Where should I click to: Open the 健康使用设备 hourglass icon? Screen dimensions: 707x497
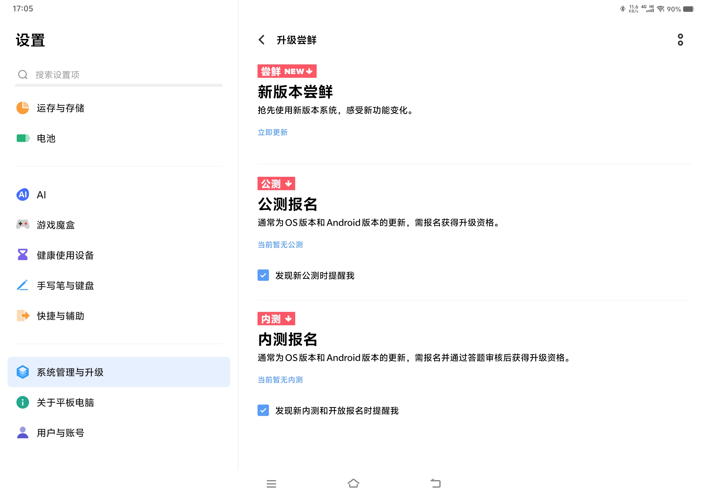point(23,255)
